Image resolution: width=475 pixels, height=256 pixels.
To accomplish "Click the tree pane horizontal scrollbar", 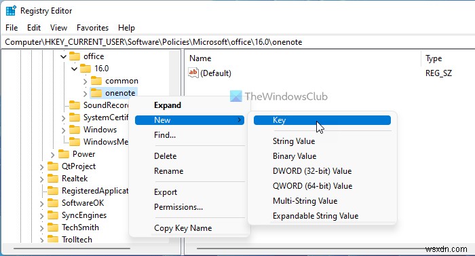I will (72, 249).
